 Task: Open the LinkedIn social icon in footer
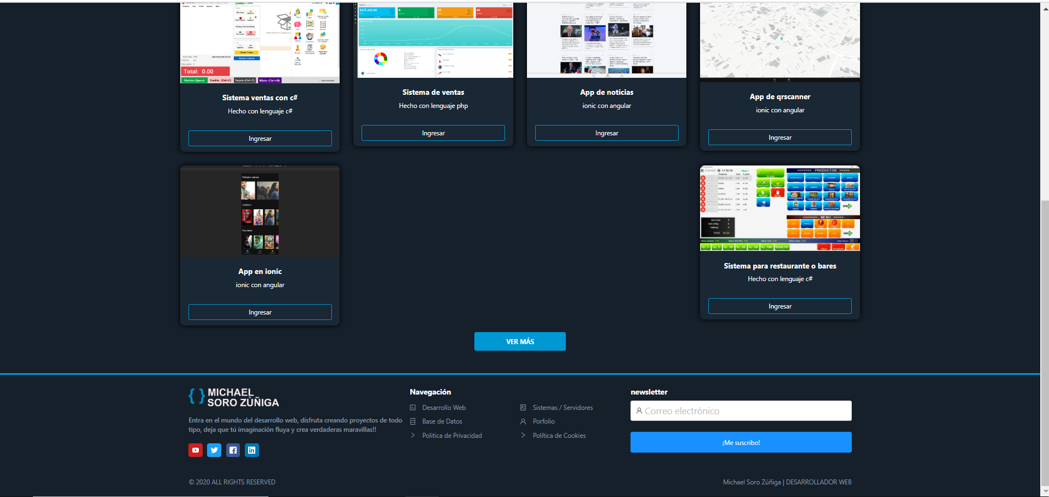[252, 450]
